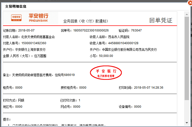This screenshot has height=127, width=192.
Task: Click the scrollbar up arrow
Action: [x=187, y=14]
